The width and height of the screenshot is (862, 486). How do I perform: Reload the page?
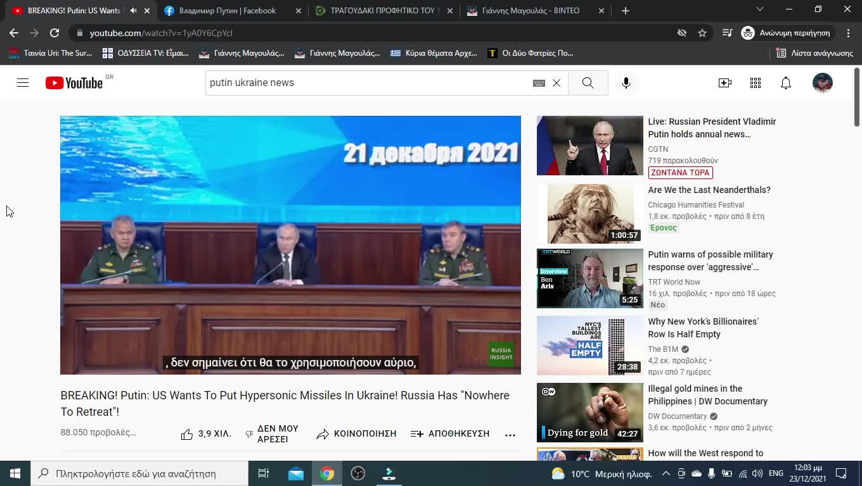pos(55,33)
